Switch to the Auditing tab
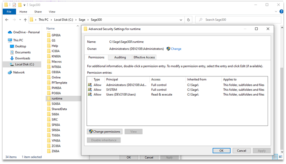Screen dimensions: 286x164 pyautogui.click(x=120, y=58)
